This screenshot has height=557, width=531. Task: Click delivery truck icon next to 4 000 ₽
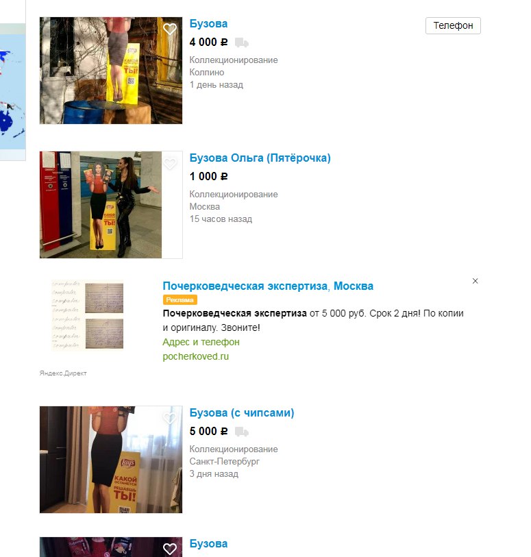pos(242,42)
